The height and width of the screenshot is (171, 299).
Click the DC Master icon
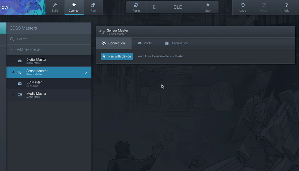(20, 84)
